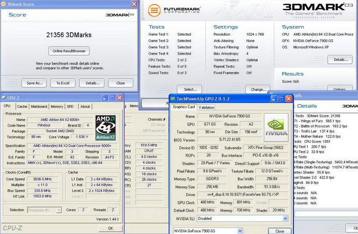358x234 pixels.
Task: Click the Driver field in GPU-Z
Action: [243, 195]
